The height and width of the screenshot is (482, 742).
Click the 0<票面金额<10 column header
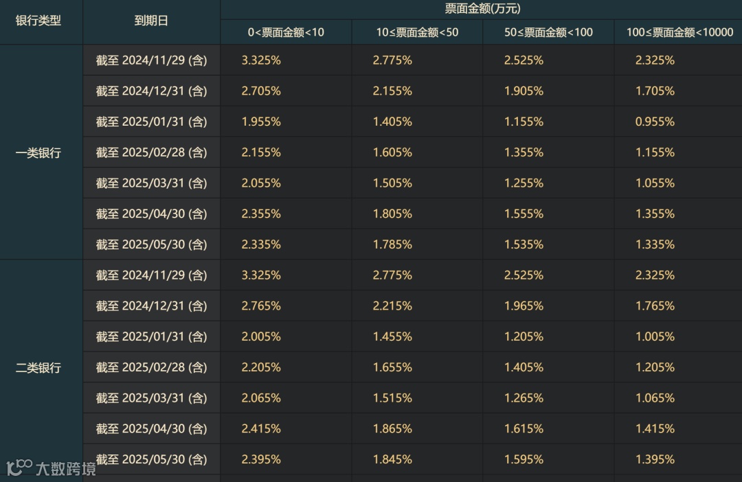click(286, 32)
